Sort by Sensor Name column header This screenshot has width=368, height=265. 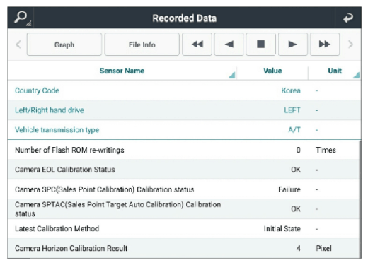pos(122,71)
